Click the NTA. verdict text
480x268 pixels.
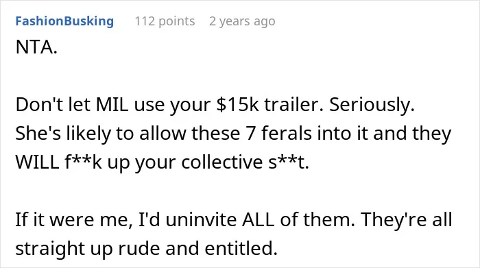click(x=36, y=47)
